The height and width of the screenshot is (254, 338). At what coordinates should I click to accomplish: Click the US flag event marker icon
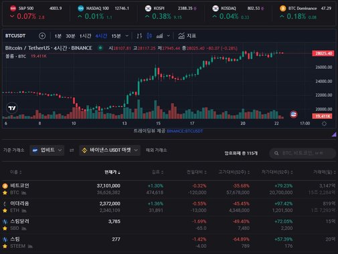point(294,114)
